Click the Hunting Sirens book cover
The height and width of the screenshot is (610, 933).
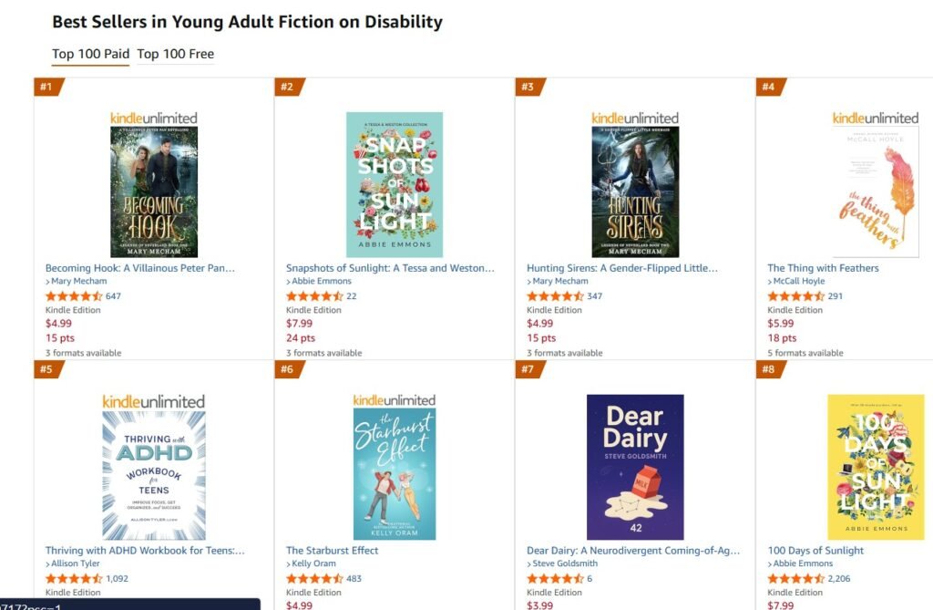[635, 191]
